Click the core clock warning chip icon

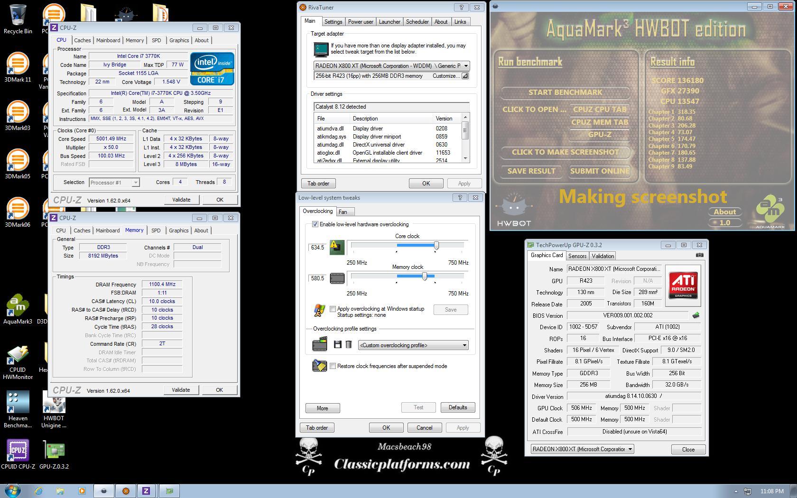point(337,247)
